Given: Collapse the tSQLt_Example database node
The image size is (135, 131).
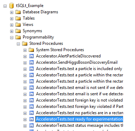Looking at the screenshot, I should point(5,6).
